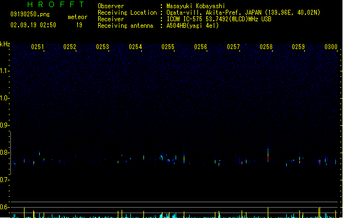Click the 0255 time marker
Screen dimensions: 343x218
[168, 47]
